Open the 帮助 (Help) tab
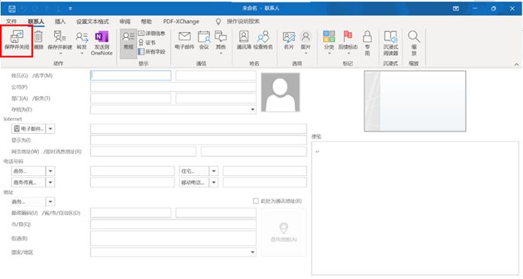The image size is (523, 279). (146, 22)
